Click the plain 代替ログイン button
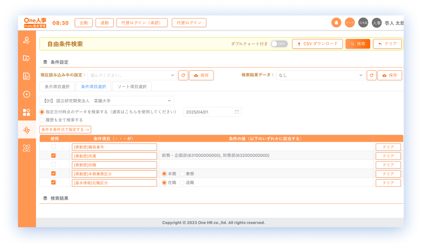The height and width of the screenshot is (248, 422). pyautogui.click(x=189, y=23)
